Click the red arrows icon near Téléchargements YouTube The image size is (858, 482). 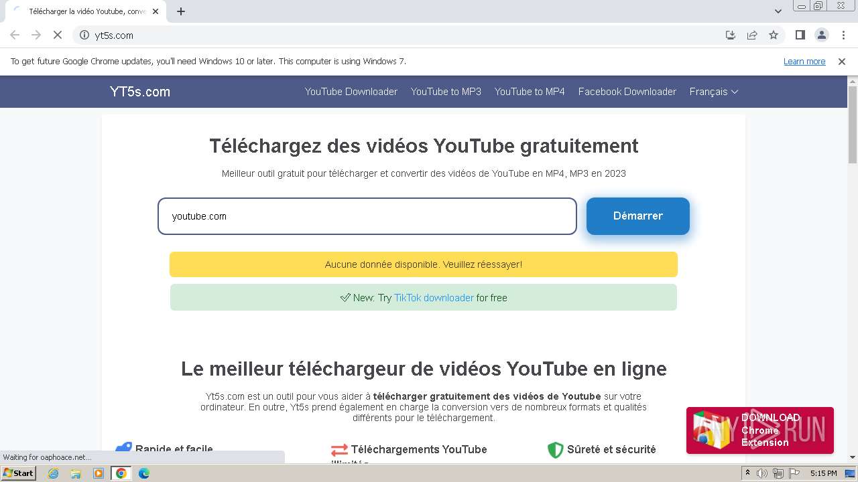click(x=339, y=450)
